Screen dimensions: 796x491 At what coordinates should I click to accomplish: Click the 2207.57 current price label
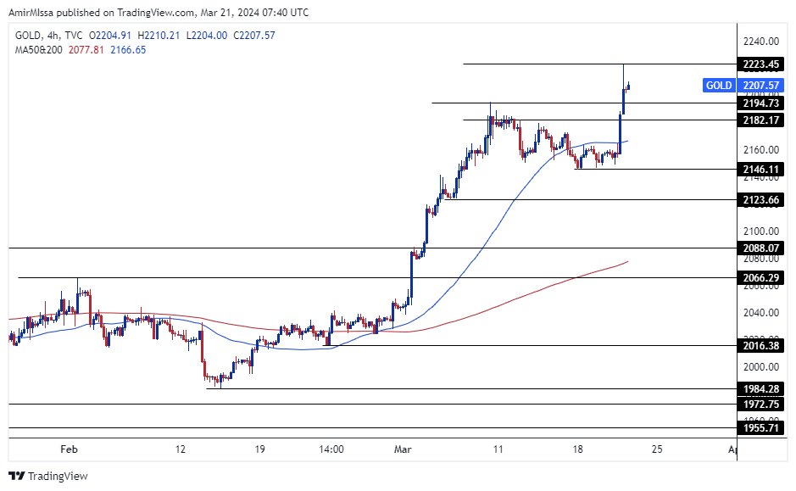[x=760, y=86]
